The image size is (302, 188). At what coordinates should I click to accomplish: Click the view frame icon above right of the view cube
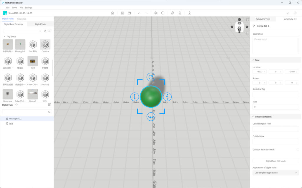tap(248, 20)
